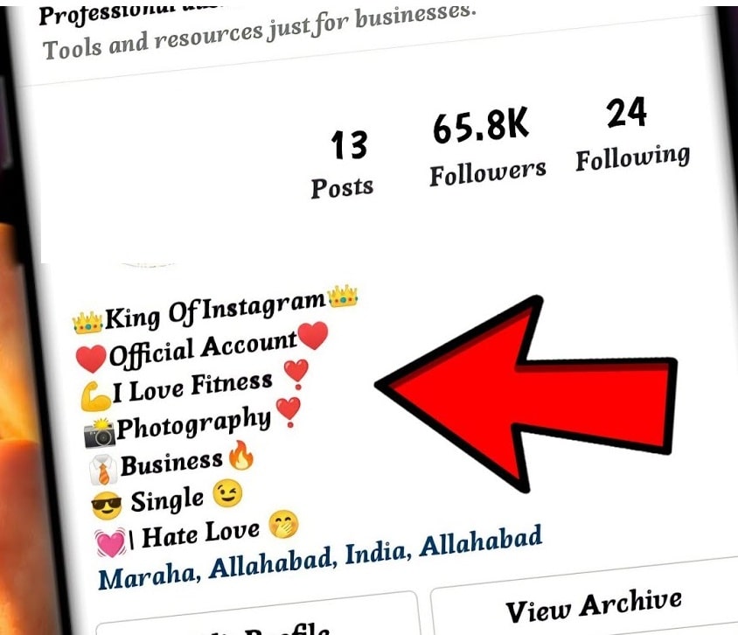Click the red heart after Official Account

click(313, 335)
